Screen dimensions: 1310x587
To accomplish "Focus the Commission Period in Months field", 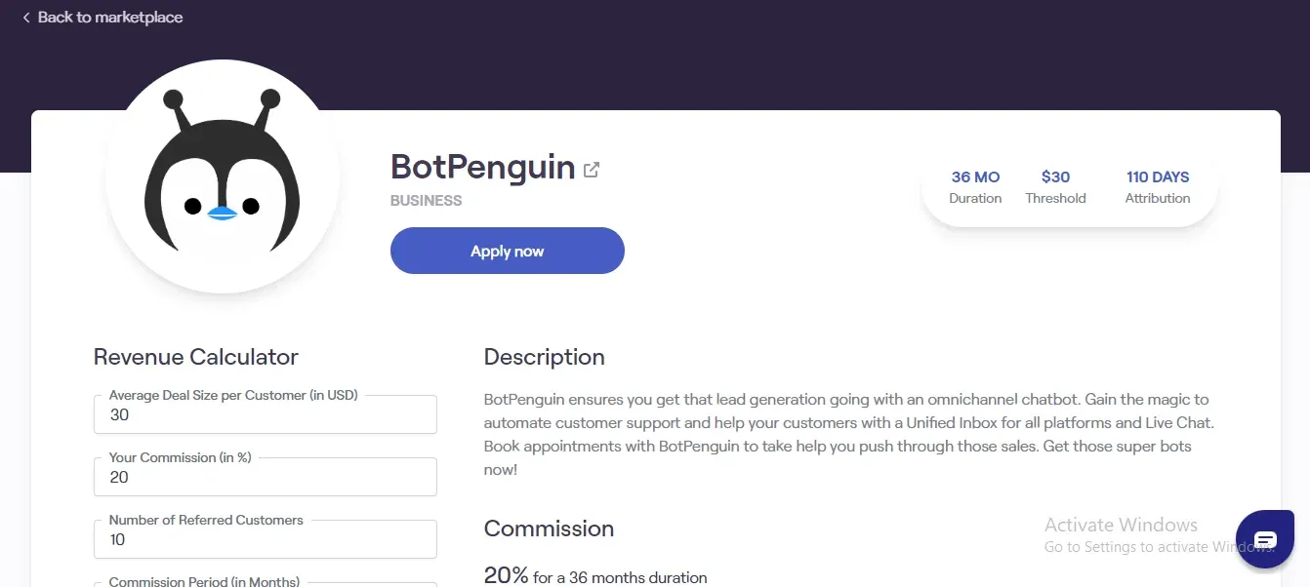I will coord(266,584).
